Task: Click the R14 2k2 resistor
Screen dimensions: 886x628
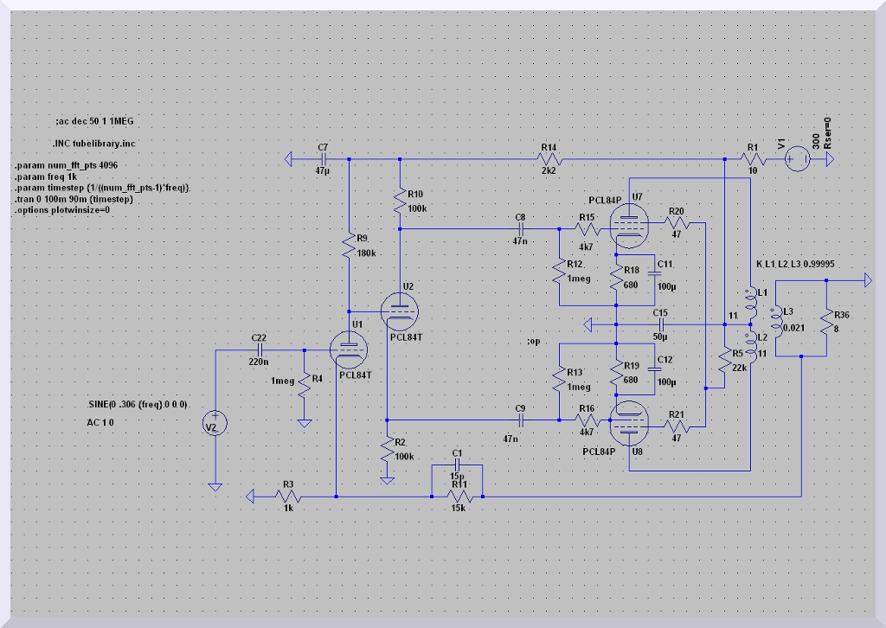Action: (549, 159)
